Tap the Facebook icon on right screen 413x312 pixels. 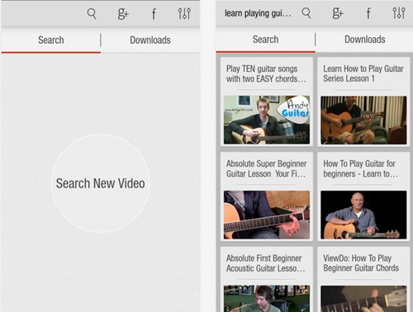[x=368, y=13]
